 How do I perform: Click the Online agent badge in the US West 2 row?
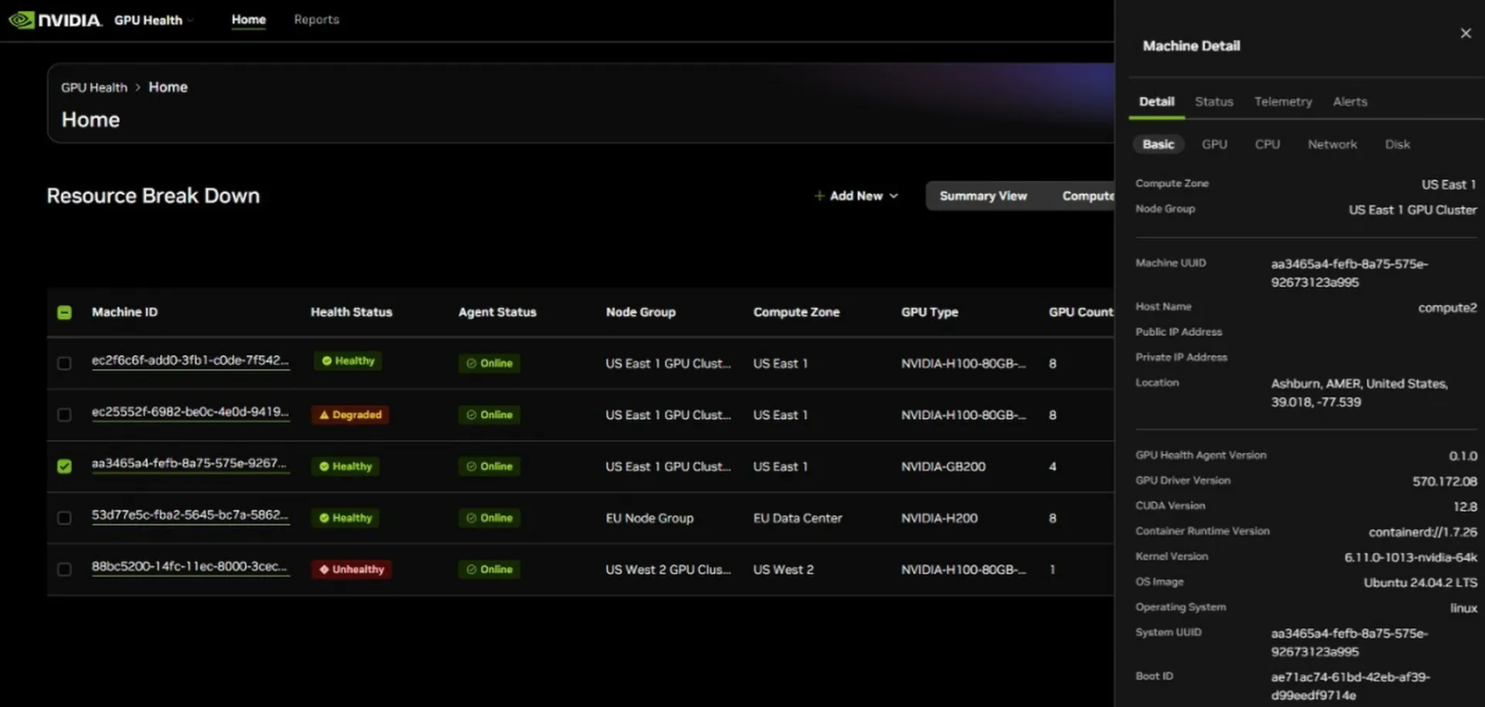(489, 569)
